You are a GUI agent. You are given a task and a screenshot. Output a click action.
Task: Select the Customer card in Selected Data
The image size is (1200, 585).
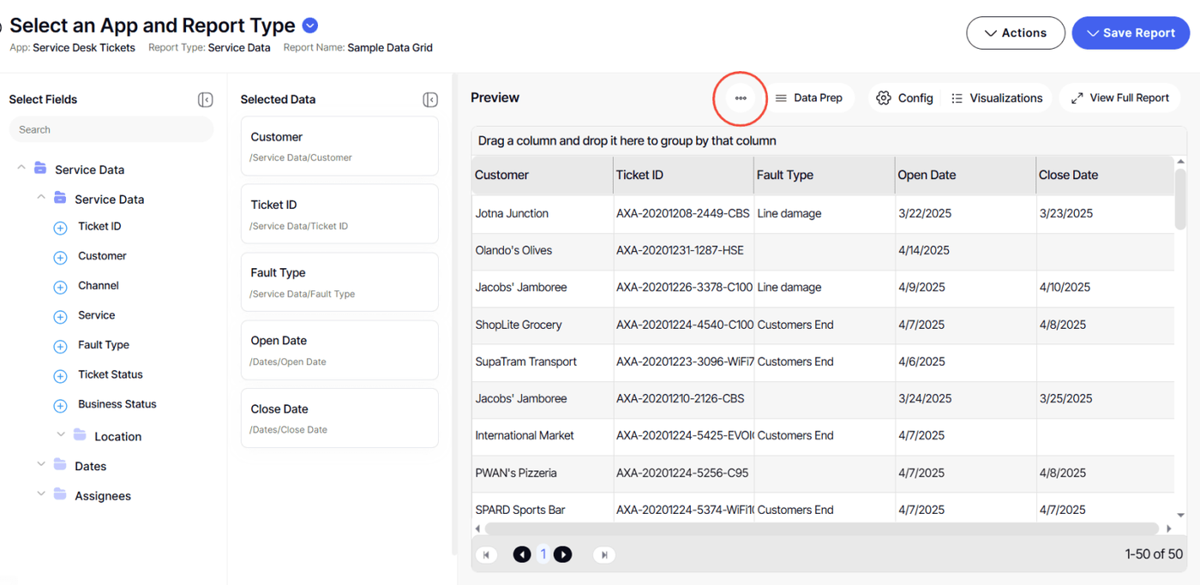pyautogui.click(x=339, y=146)
